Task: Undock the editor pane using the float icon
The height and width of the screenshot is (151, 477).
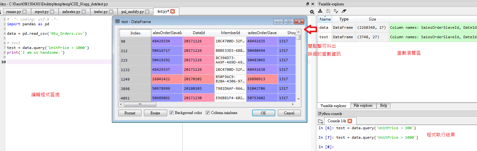Action: click(307, 4)
